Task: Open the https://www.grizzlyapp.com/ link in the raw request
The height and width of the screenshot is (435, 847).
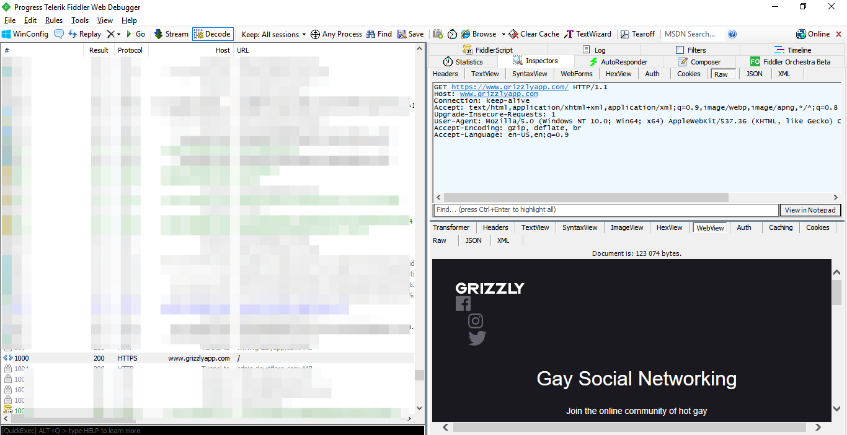Action: tap(510, 87)
